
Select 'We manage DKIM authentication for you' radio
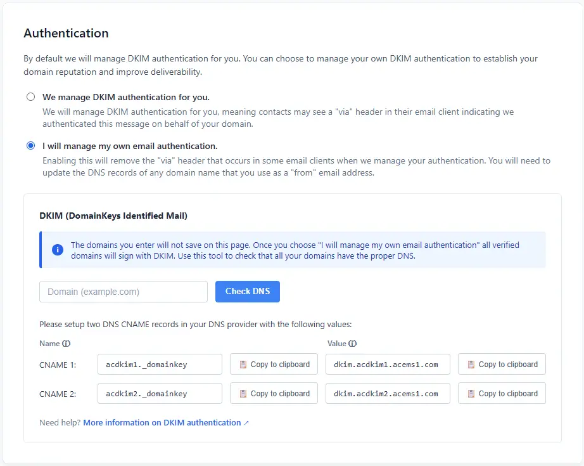tap(30, 97)
